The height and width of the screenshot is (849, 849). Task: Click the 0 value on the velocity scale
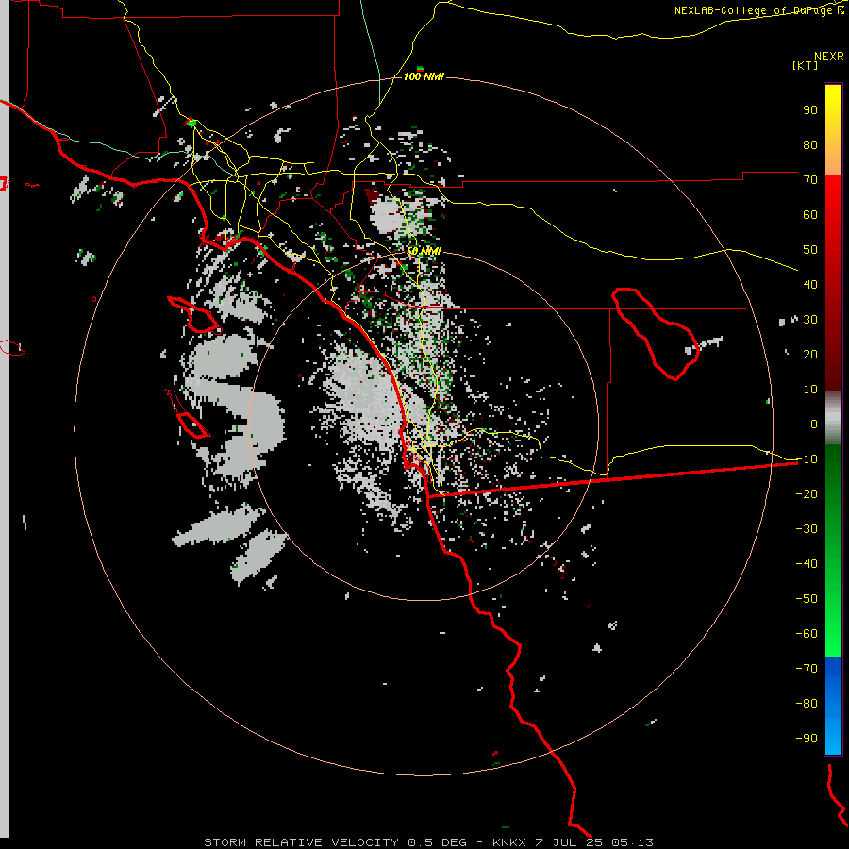814,424
